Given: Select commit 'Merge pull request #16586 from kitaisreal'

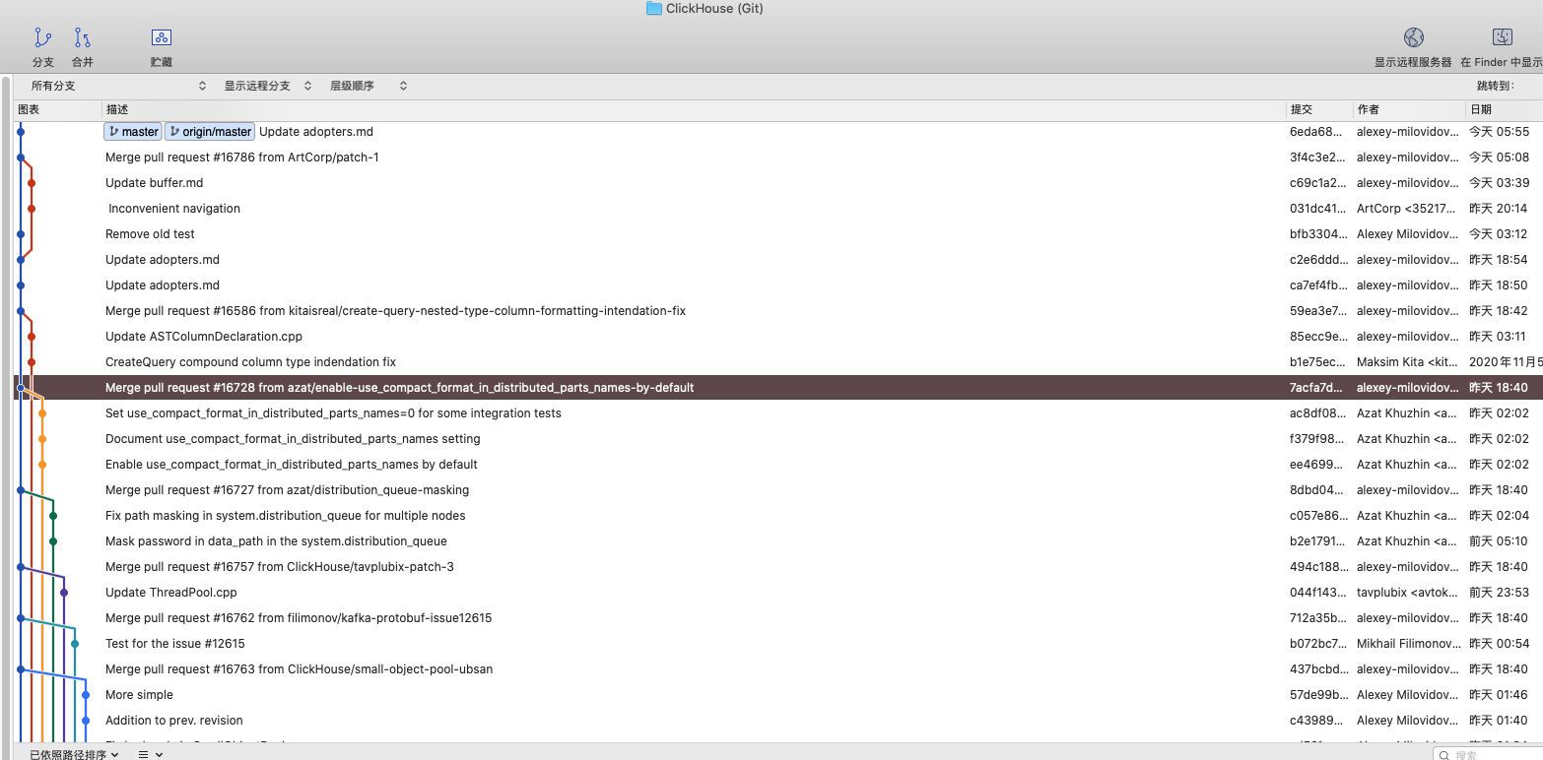Looking at the screenshot, I should (778, 311).
